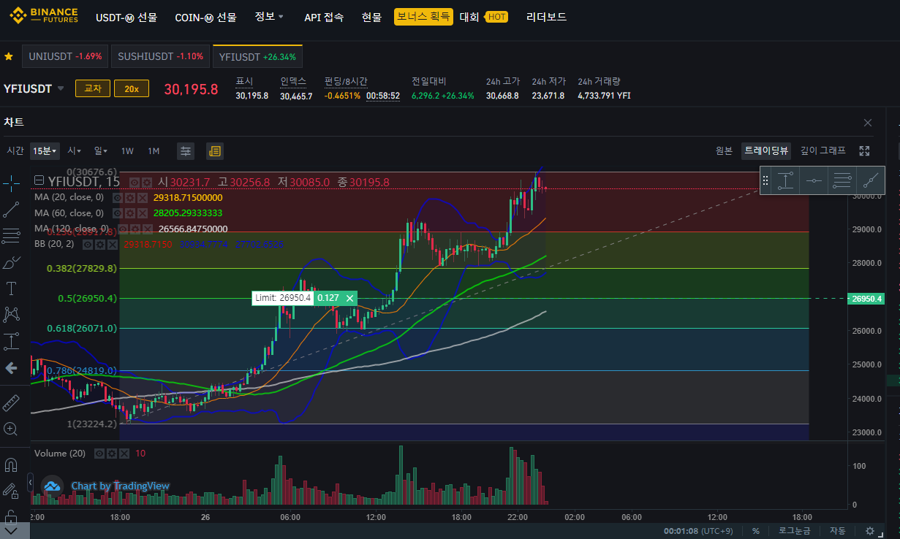Select long position tool in floating toolbar
Screen dimensions: 900x539
[785, 180]
